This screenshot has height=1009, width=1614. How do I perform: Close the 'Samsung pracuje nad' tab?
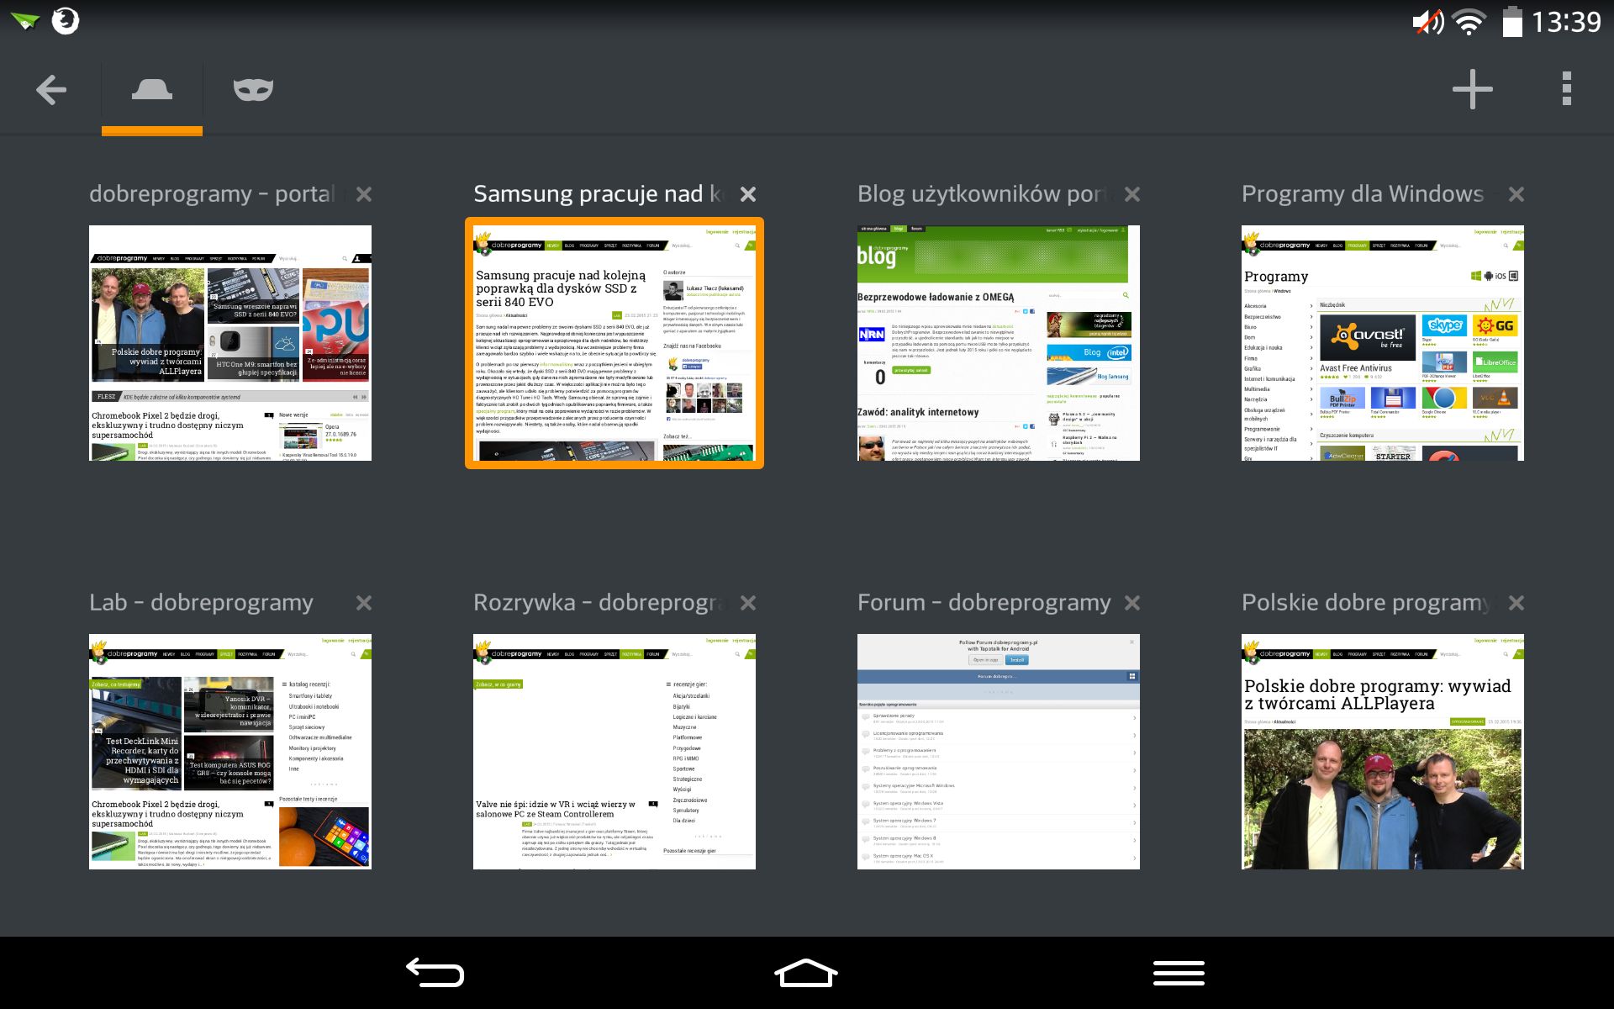(x=747, y=194)
